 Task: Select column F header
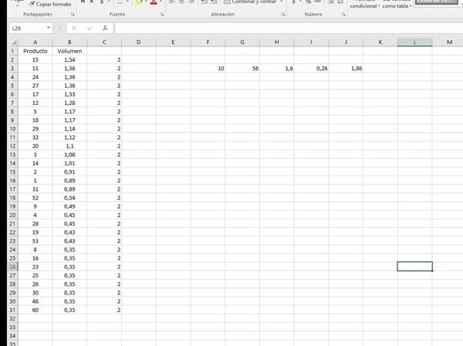208,42
